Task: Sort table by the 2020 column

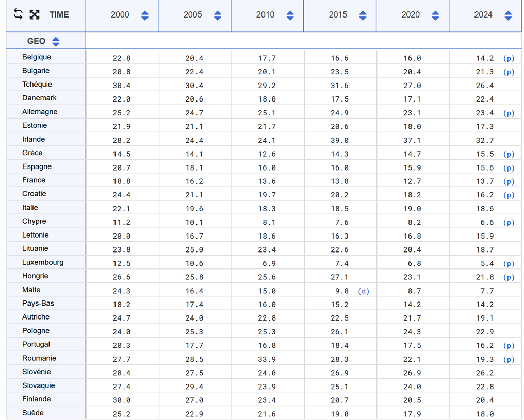Action: click(436, 15)
